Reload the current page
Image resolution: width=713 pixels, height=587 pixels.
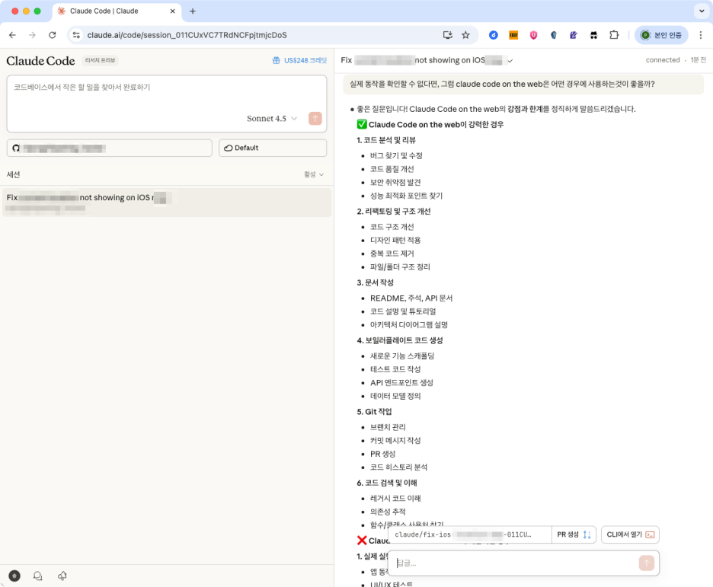[x=53, y=35]
